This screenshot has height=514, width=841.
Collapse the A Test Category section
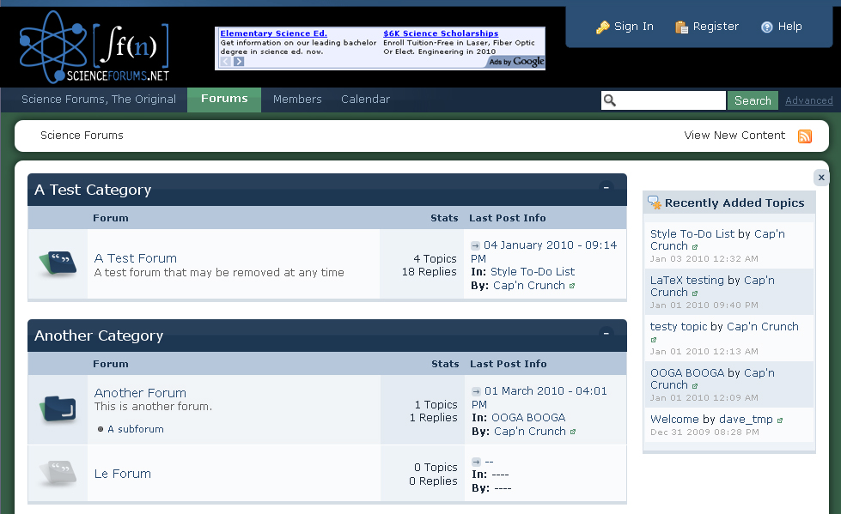[x=606, y=187]
